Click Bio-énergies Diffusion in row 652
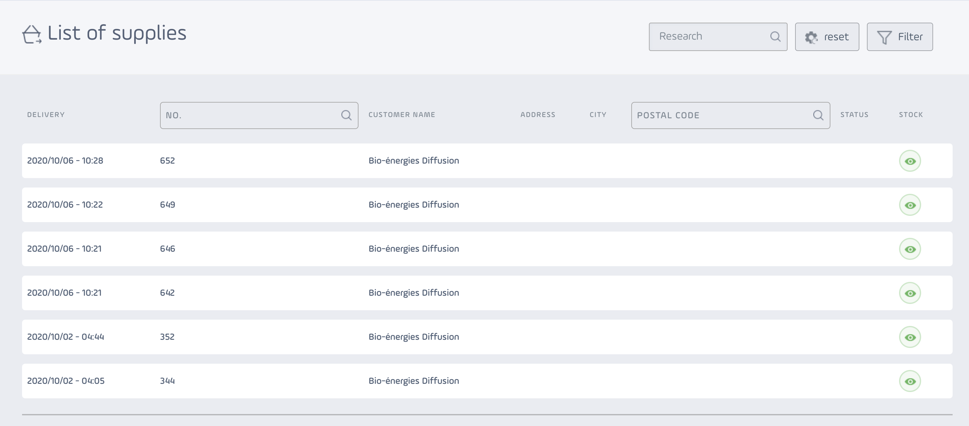Image resolution: width=969 pixels, height=426 pixels. coord(414,161)
